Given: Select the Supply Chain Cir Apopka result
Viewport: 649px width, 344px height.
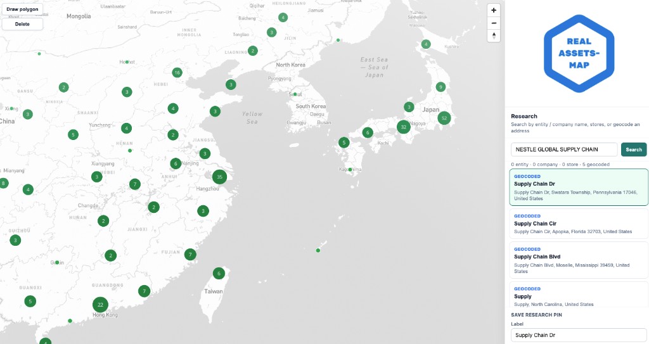Looking at the screenshot, I should [x=579, y=224].
